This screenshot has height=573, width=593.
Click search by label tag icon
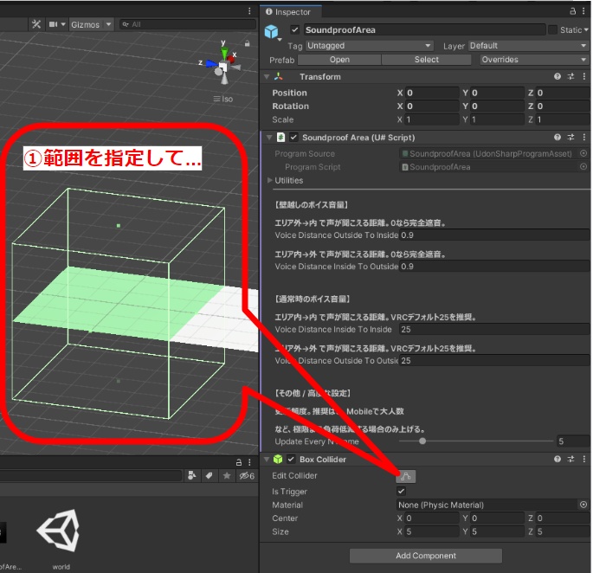point(209,475)
